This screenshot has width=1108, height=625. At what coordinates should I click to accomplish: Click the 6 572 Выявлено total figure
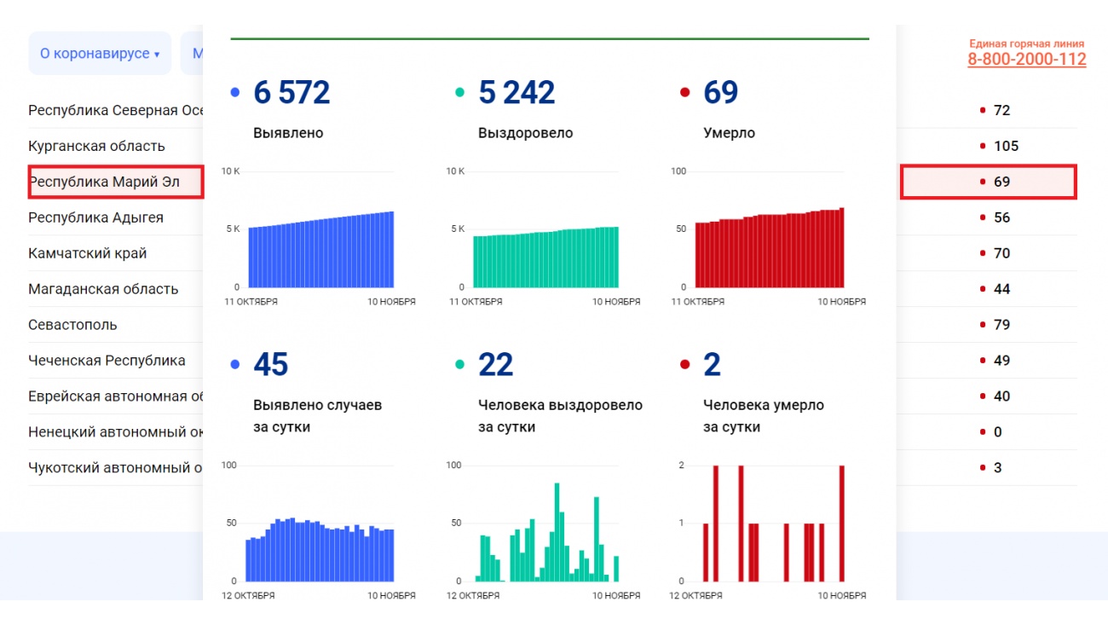291,92
